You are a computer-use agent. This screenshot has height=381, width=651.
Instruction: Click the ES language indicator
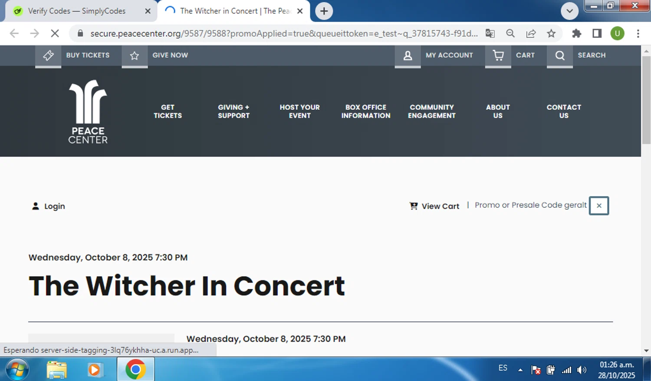click(503, 368)
